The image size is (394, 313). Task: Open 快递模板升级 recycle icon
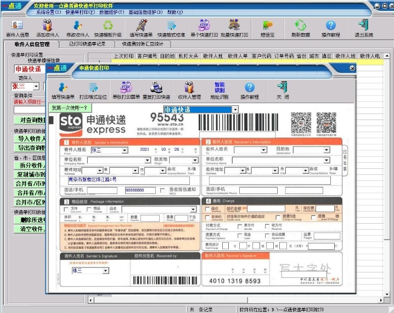point(108,29)
